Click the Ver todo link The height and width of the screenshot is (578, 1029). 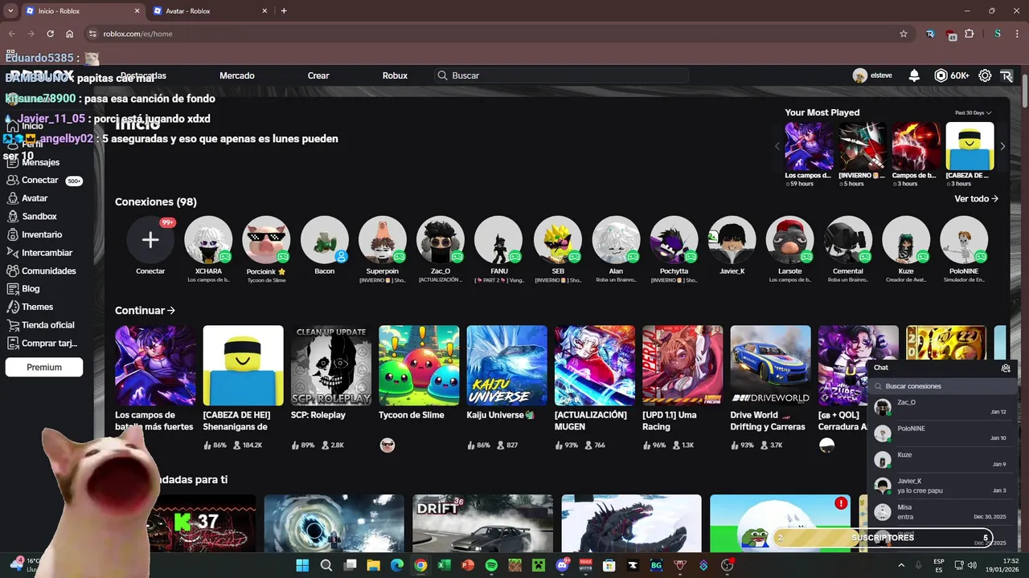click(976, 198)
